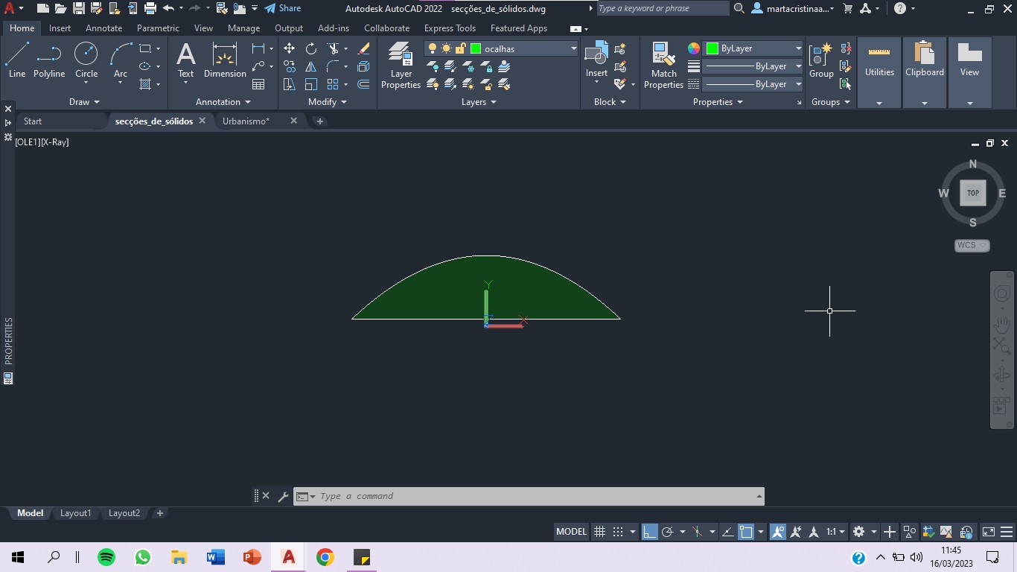The height and width of the screenshot is (572, 1017).
Task: Click the Copy tool in Modify
Action: (289, 66)
